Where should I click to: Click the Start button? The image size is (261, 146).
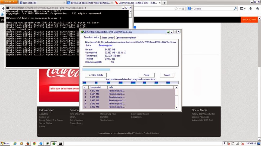(x=5, y=144)
